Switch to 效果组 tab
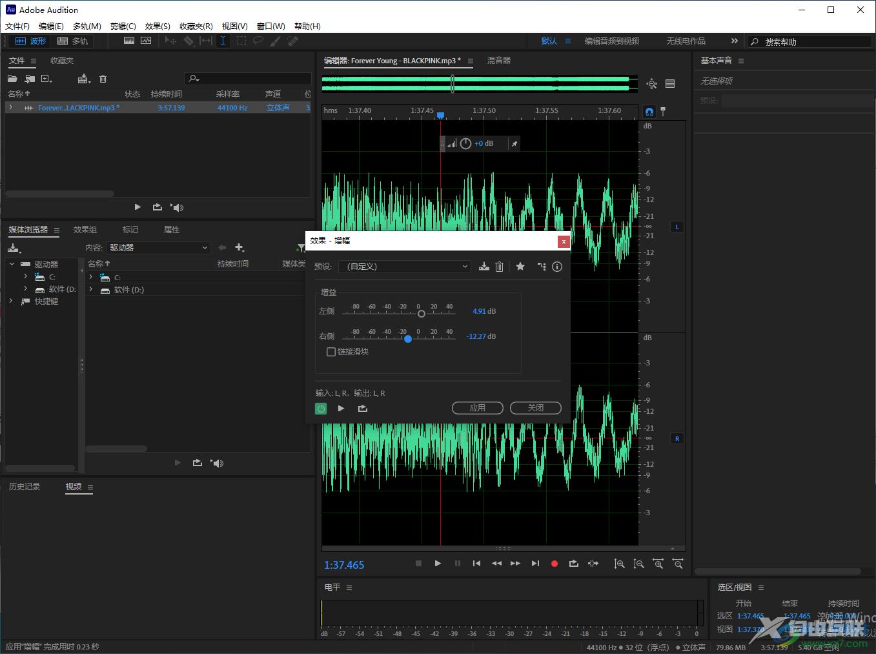This screenshot has width=876, height=654. pos(85,229)
